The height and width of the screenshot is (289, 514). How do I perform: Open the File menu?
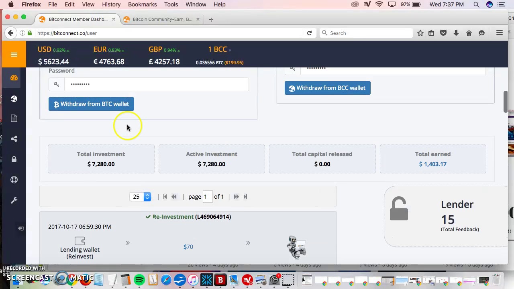(x=53, y=4)
